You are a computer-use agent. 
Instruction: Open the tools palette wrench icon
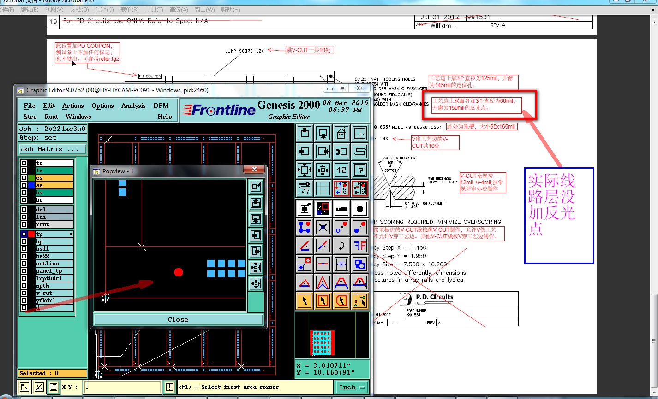[x=305, y=188]
